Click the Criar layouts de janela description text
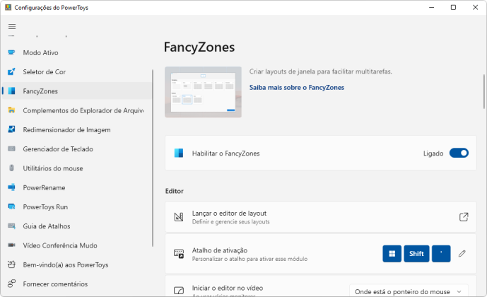This screenshot has width=487, height=297. pyautogui.click(x=320, y=71)
